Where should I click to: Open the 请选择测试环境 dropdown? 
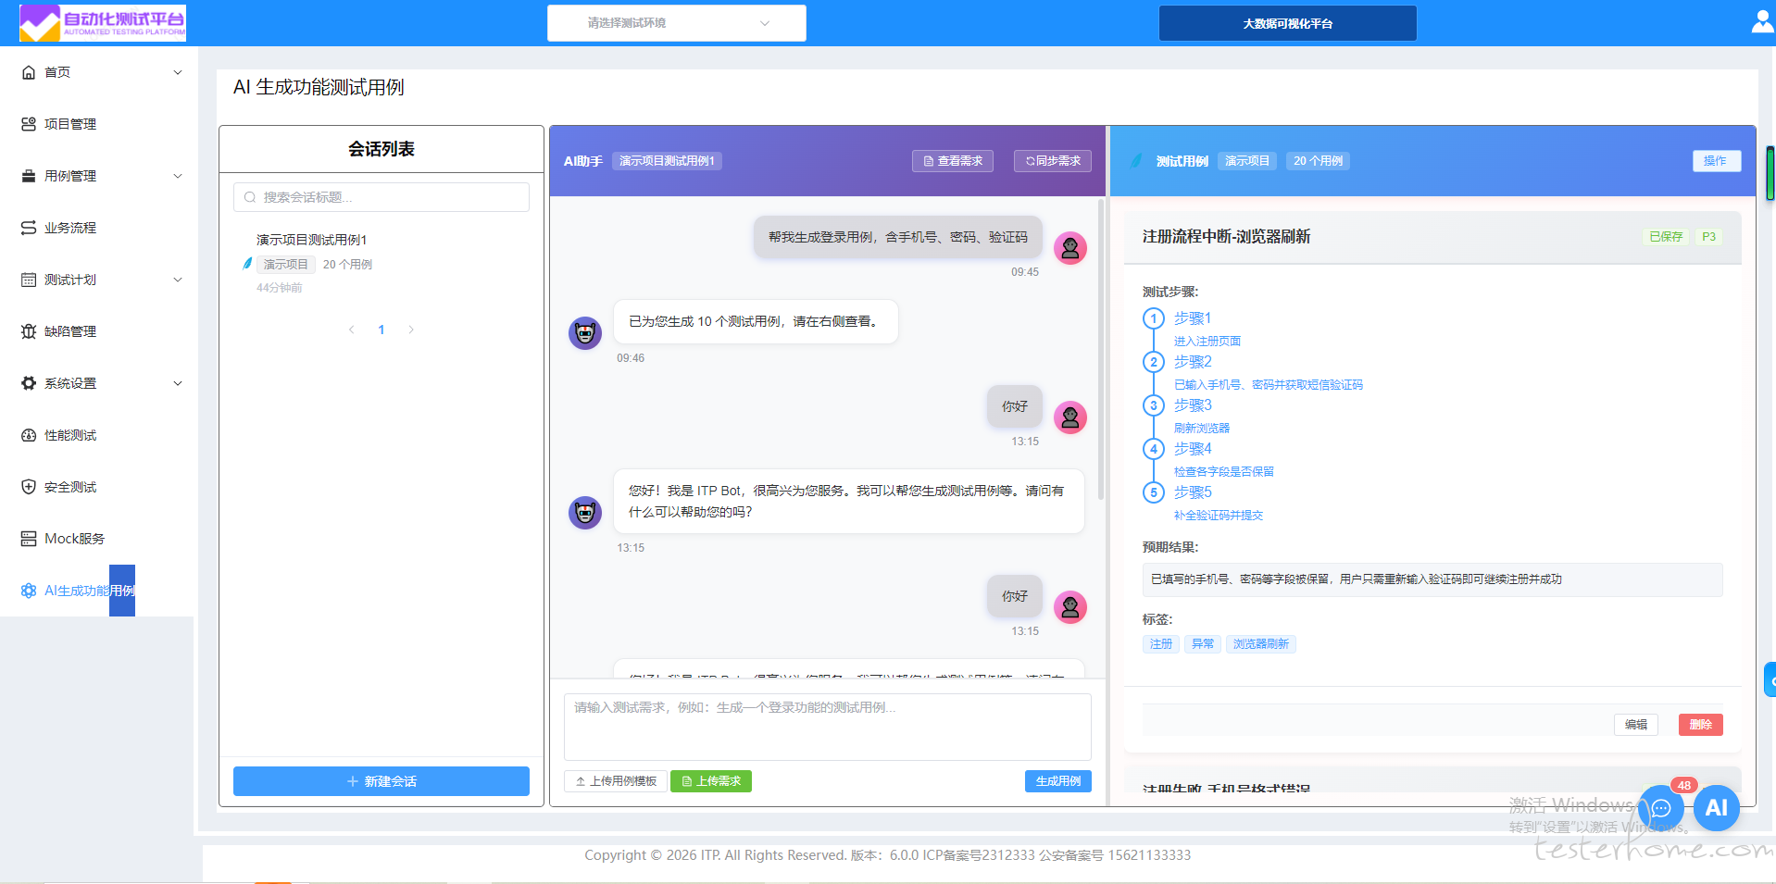pyautogui.click(x=676, y=23)
